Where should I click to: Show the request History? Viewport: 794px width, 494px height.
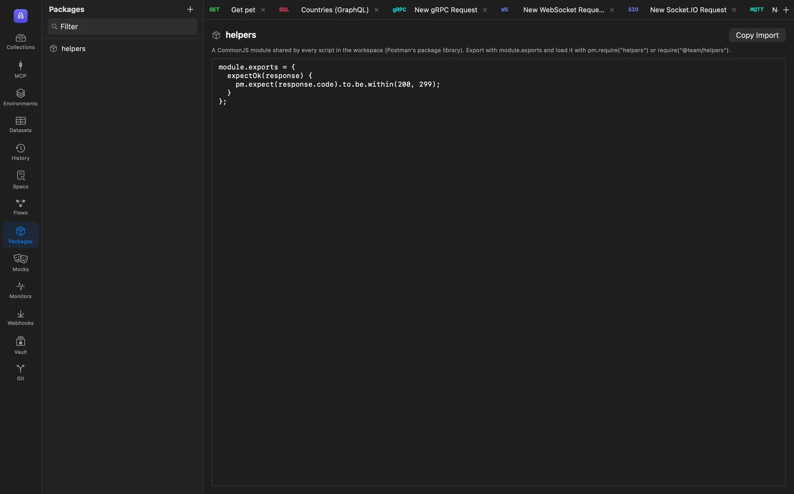(21, 152)
